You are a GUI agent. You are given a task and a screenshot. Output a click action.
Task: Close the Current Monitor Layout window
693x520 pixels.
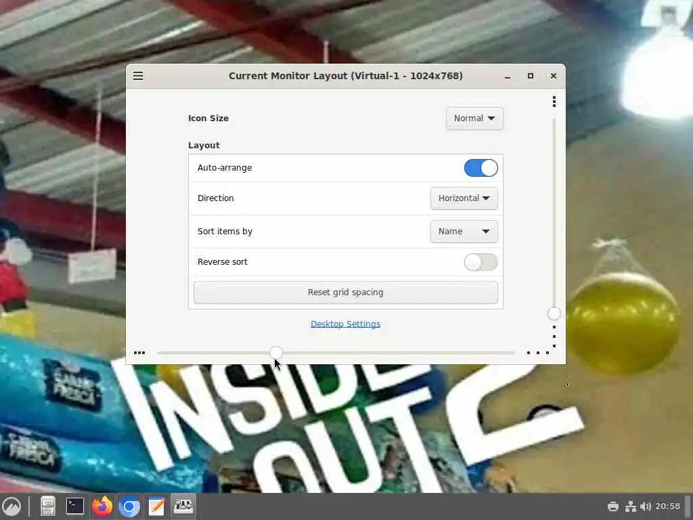coord(554,76)
